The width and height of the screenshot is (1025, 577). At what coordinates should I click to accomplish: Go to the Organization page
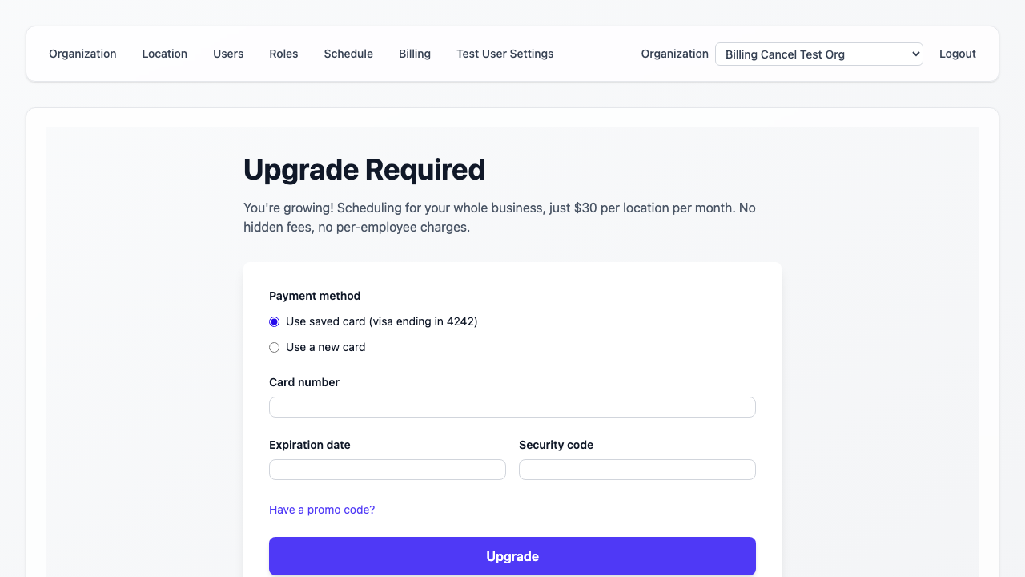click(x=82, y=54)
